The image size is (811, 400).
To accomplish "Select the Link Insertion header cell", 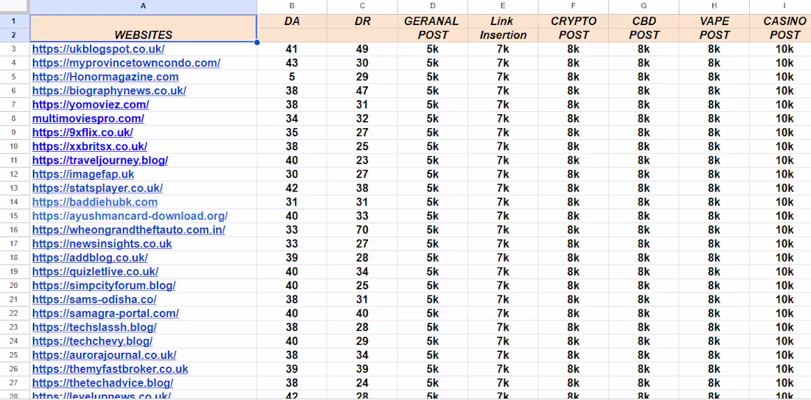I will pyautogui.click(x=503, y=29).
